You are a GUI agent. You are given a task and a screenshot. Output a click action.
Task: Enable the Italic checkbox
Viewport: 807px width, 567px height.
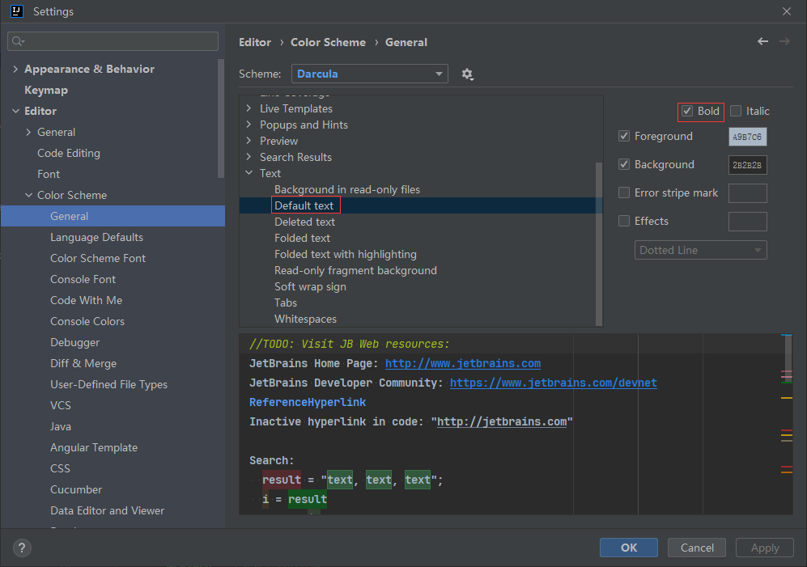[x=736, y=111]
